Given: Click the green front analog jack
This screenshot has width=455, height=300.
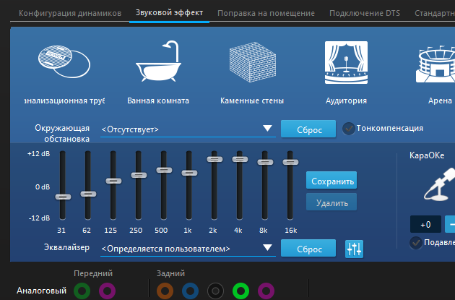Looking at the screenshot, I should pos(82,291).
